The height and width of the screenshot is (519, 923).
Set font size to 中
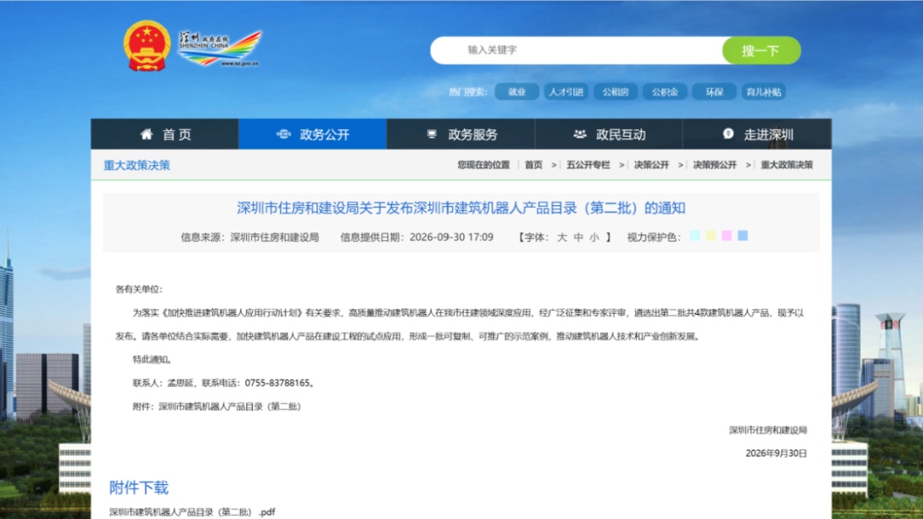pyautogui.click(x=578, y=238)
